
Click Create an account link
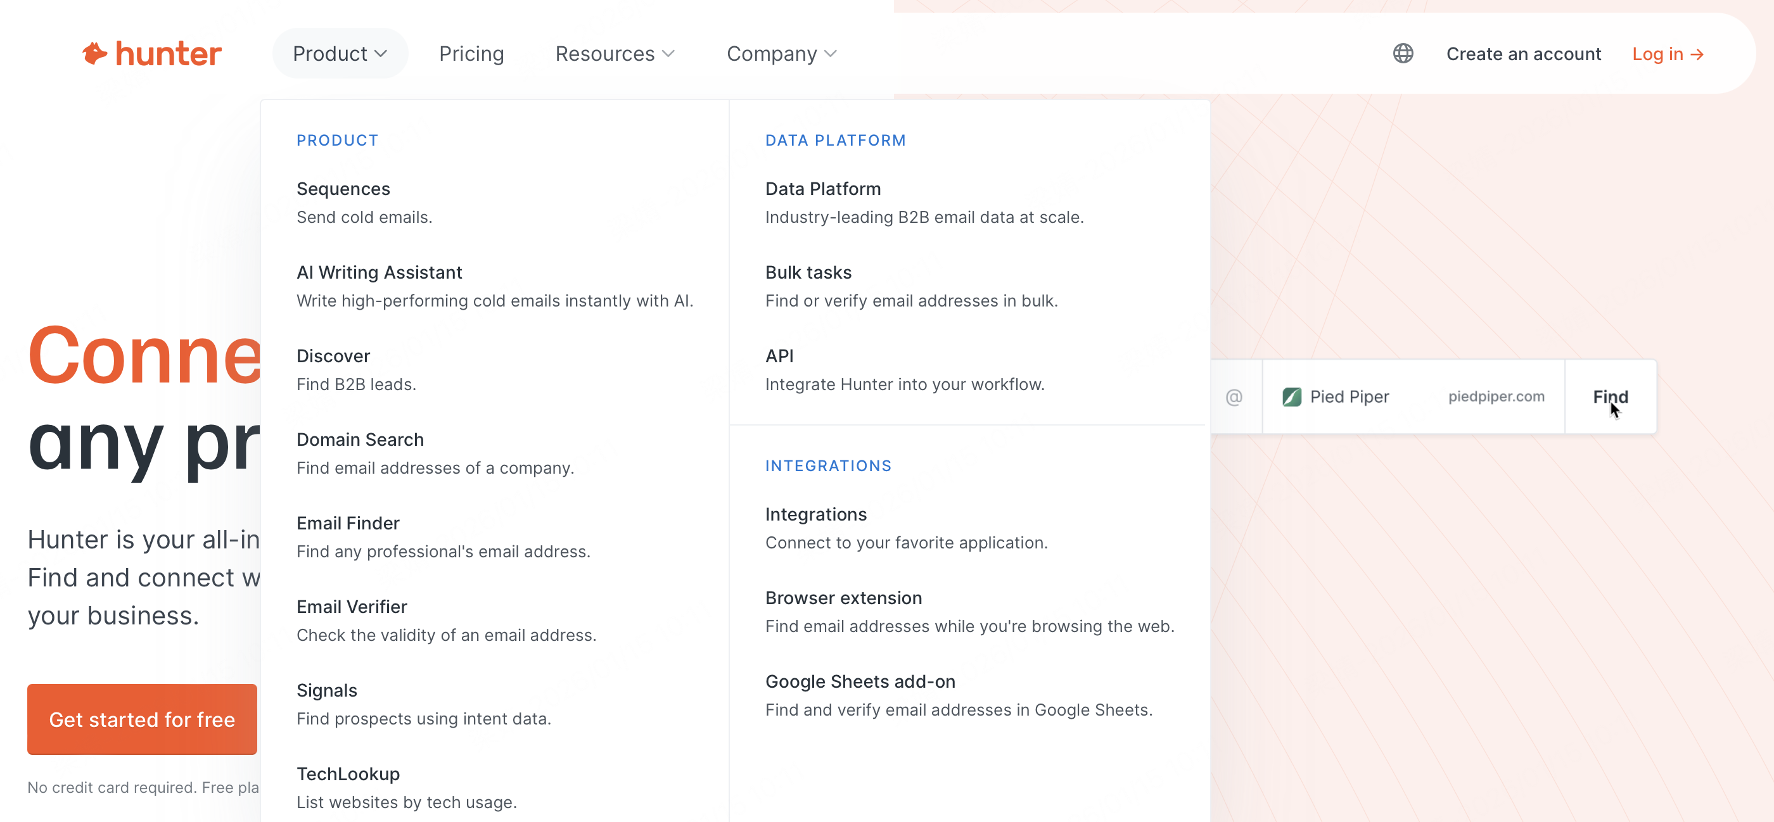coord(1522,54)
